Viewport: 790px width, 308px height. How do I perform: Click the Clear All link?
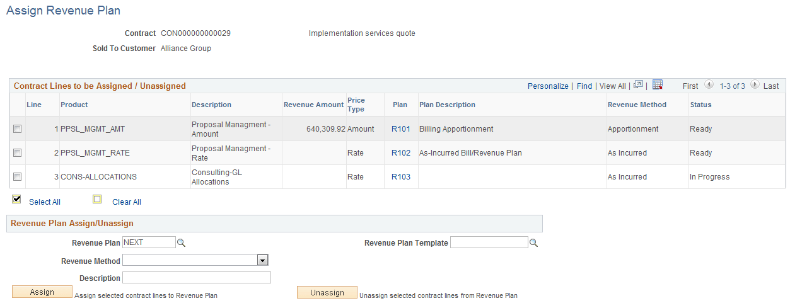(127, 202)
